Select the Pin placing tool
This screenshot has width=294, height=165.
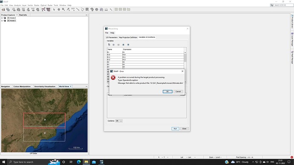point(68,9)
